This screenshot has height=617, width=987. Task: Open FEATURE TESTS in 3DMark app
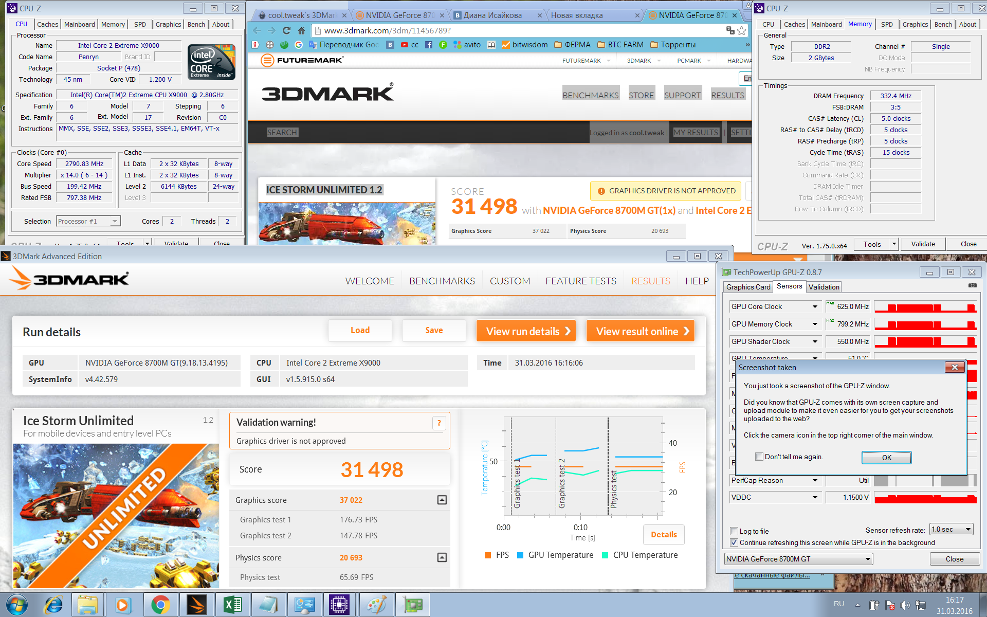(x=580, y=281)
